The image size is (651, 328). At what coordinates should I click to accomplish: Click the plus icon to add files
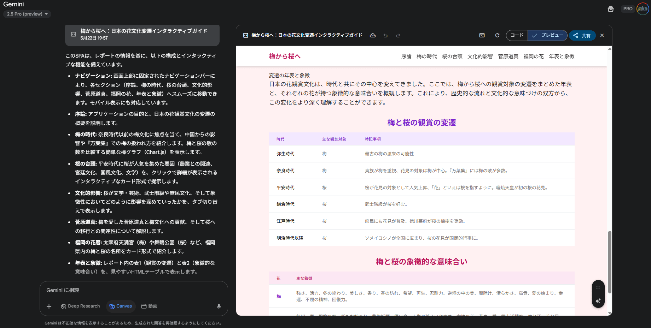click(49, 306)
